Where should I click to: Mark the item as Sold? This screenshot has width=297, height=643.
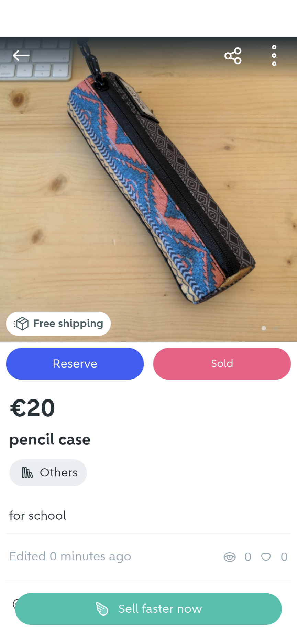tap(222, 364)
